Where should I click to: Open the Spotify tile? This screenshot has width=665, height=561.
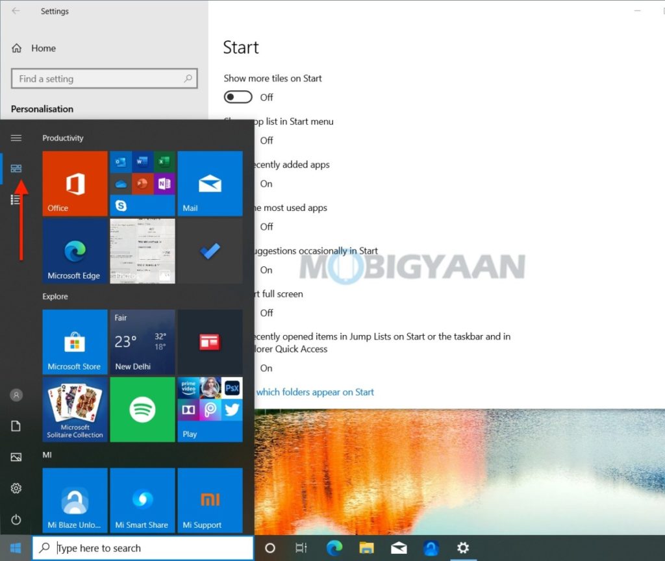click(142, 409)
